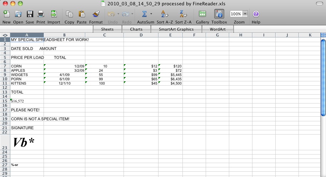The height and width of the screenshot is (177, 326).
Task: Click the 'CORN' cell in row 7
Action: click(27, 66)
